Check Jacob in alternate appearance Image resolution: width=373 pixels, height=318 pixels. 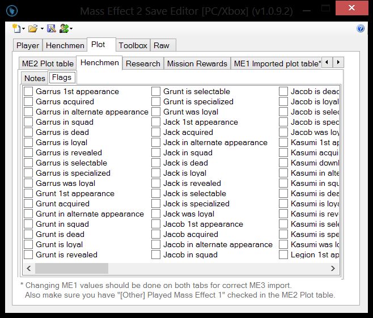pos(156,245)
